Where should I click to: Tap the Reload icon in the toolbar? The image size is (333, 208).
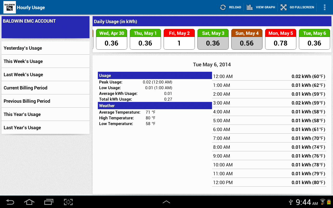[223, 7]
